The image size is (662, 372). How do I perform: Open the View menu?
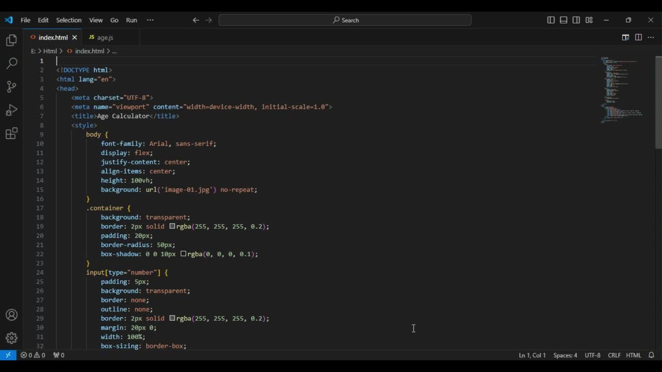[96, 20]
